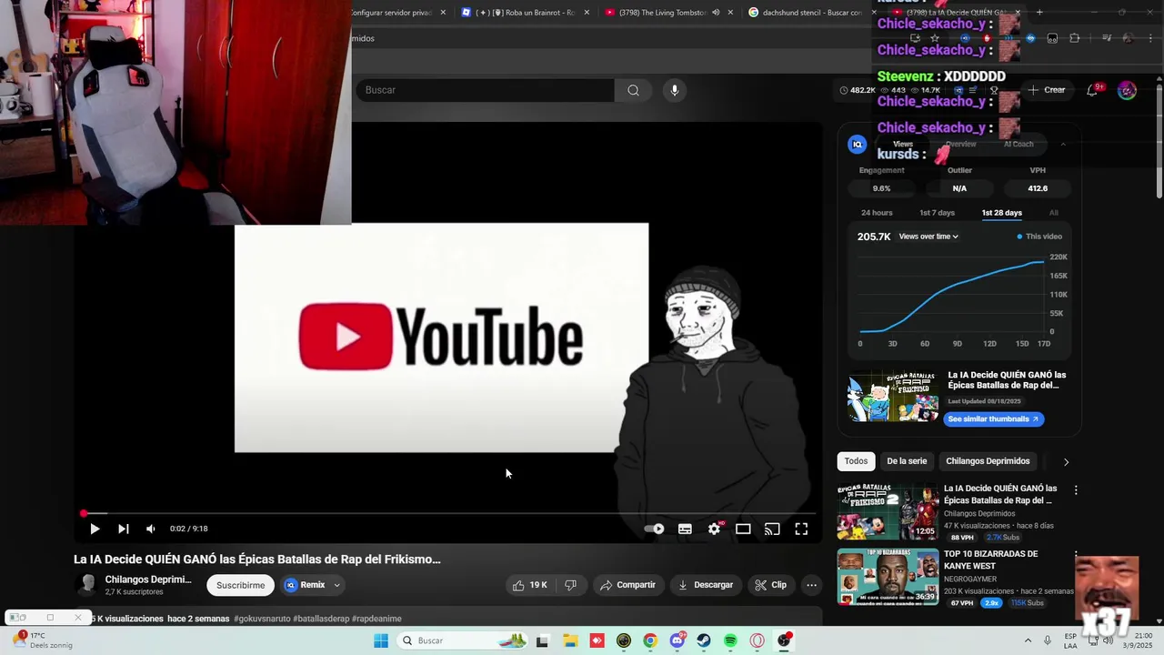Show hidden system tray icons
The image size is (1164, 655).
pos(1028,640)
